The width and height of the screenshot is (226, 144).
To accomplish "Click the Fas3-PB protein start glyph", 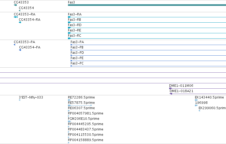I will coord(71,50).
